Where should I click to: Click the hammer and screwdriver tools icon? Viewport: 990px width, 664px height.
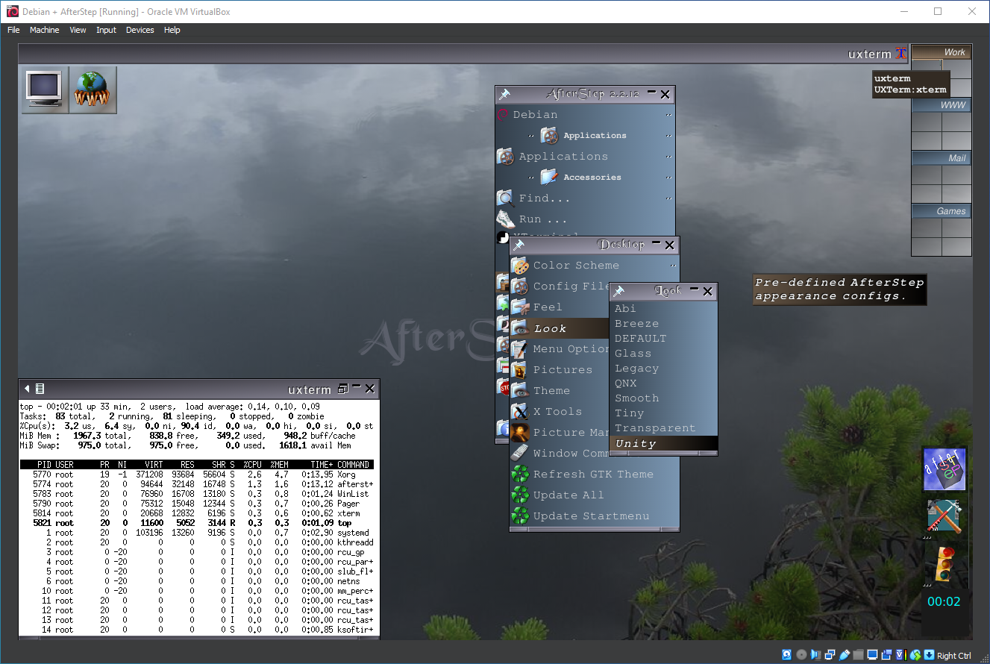944,516
